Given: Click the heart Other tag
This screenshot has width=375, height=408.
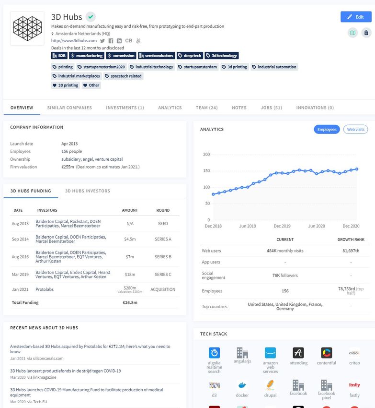Looking at the screenshot, I should [x=91, y=85].
